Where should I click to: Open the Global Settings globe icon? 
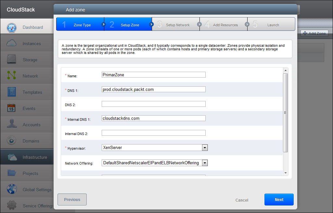pyautogui.click(x=12, y=190)
